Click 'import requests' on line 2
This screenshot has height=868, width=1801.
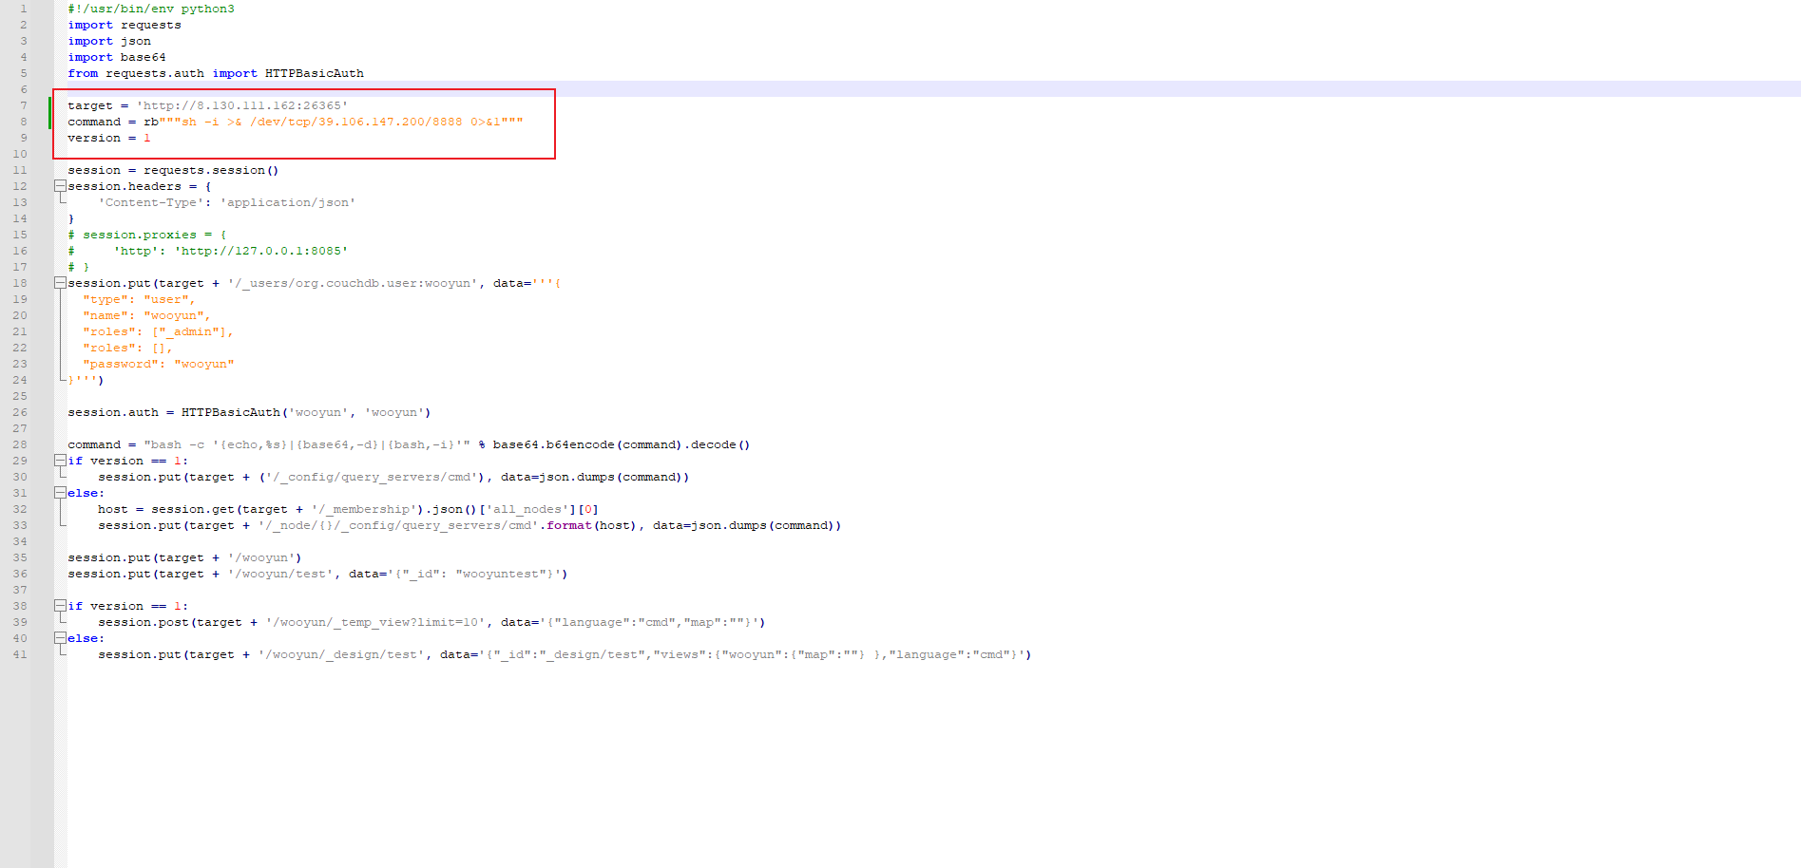coord(125,25)
